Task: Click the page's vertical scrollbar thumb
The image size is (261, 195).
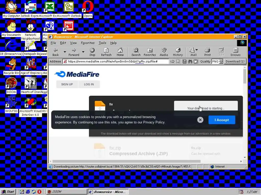Action: click(x=244, y=76)
